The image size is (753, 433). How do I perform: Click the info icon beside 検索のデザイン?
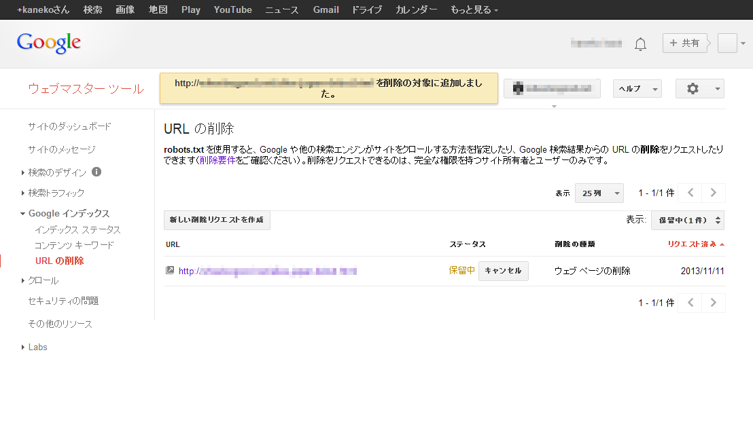click(x=97, y=172)
